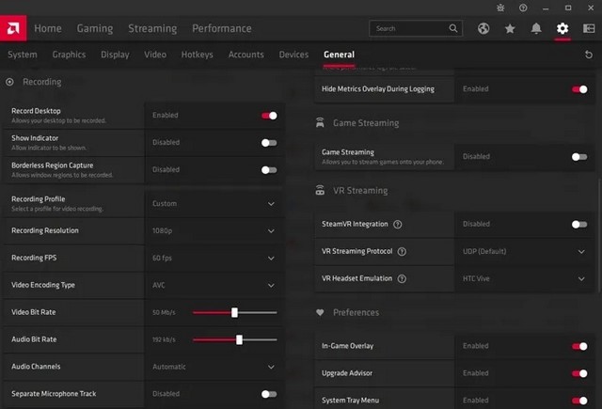Click the Search input field
Image resolution: width=602 pixels, height=409 pixels.
pyautogui.click(x=416, y=28)
